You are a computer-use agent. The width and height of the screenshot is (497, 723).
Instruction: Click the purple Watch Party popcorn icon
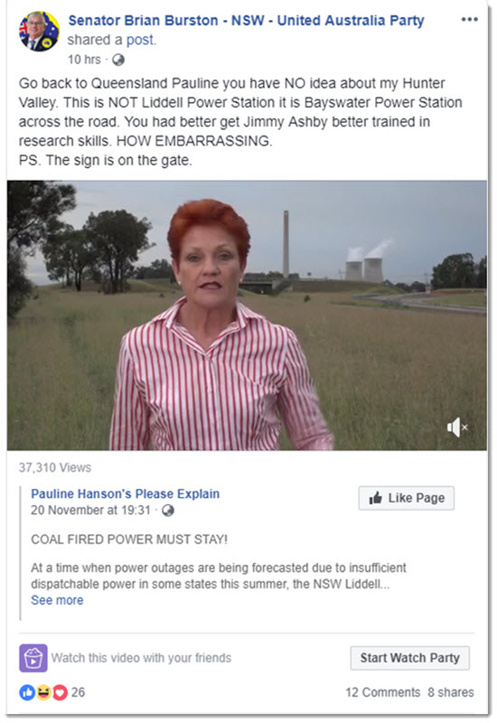(33, 658)
